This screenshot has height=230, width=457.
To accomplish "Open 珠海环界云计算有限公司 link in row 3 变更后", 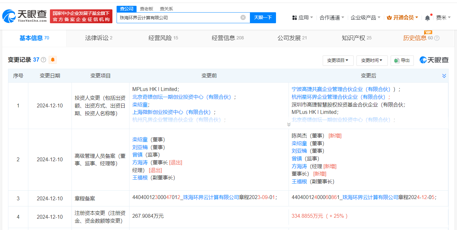I will (370, 197).
